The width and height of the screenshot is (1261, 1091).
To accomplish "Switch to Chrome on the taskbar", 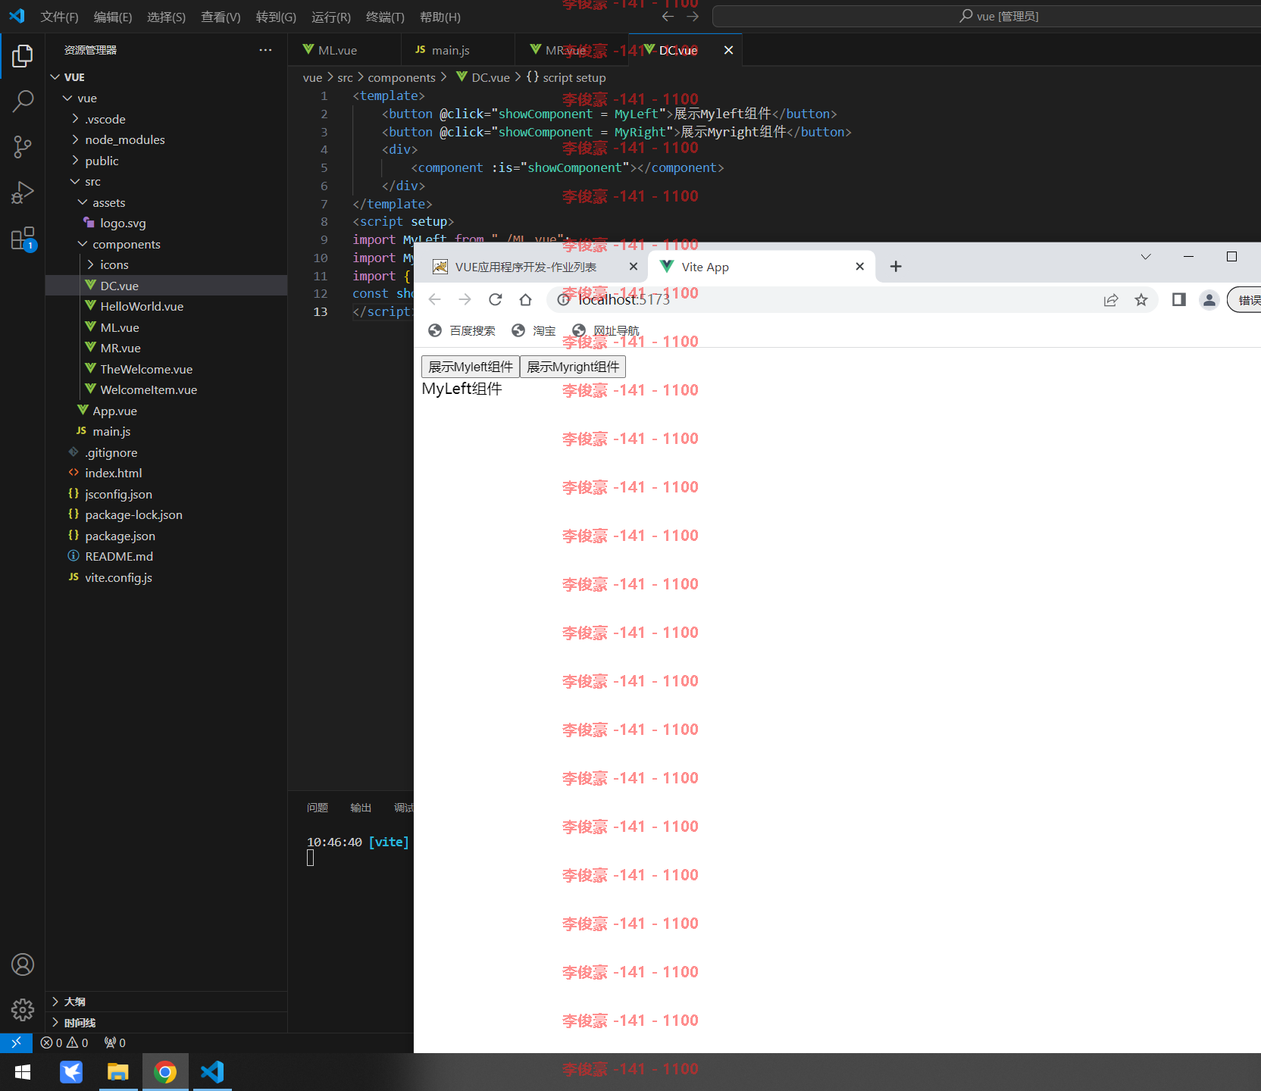I will 165,1072.
